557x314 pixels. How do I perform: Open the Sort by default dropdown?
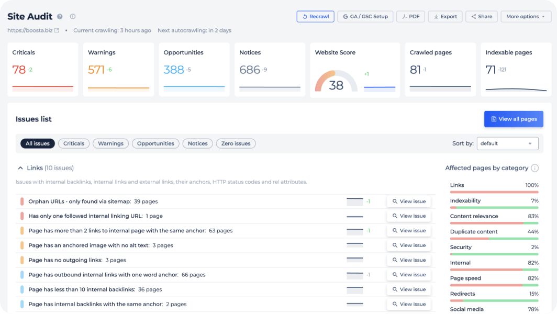pyautogui.click(x=507, y=143)
